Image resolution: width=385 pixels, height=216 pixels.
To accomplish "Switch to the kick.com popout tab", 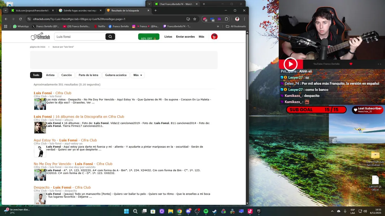I will click(x=32, y=10).
